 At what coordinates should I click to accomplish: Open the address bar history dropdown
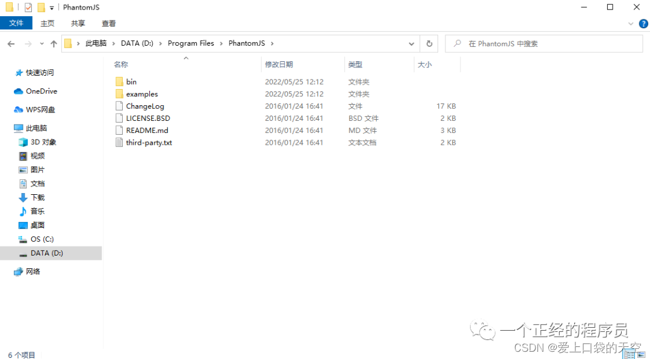411,43
